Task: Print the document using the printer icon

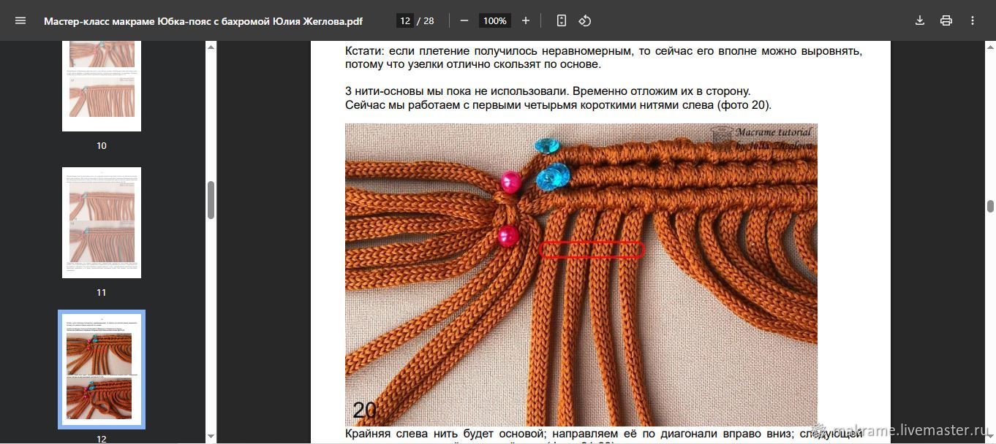Action: pos(946,20)
